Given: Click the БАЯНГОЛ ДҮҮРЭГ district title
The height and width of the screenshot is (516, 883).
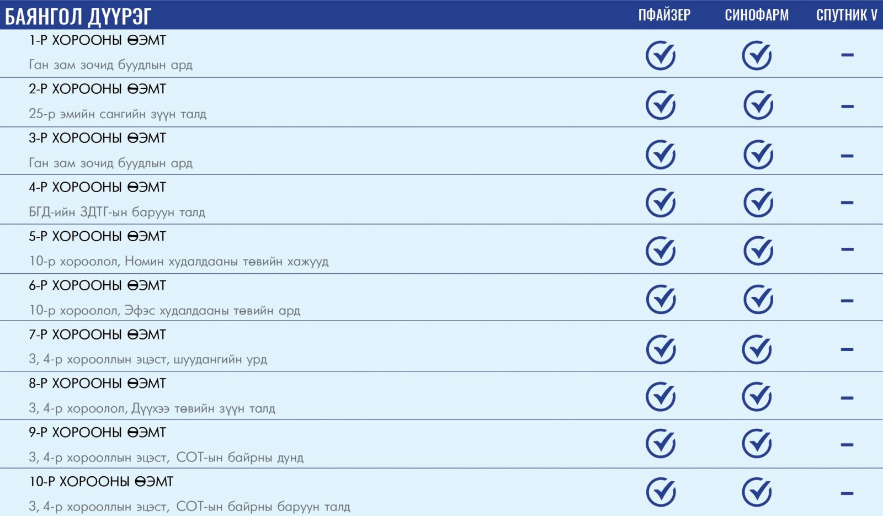Looking at the screenshot, I should tap(78, 17).
